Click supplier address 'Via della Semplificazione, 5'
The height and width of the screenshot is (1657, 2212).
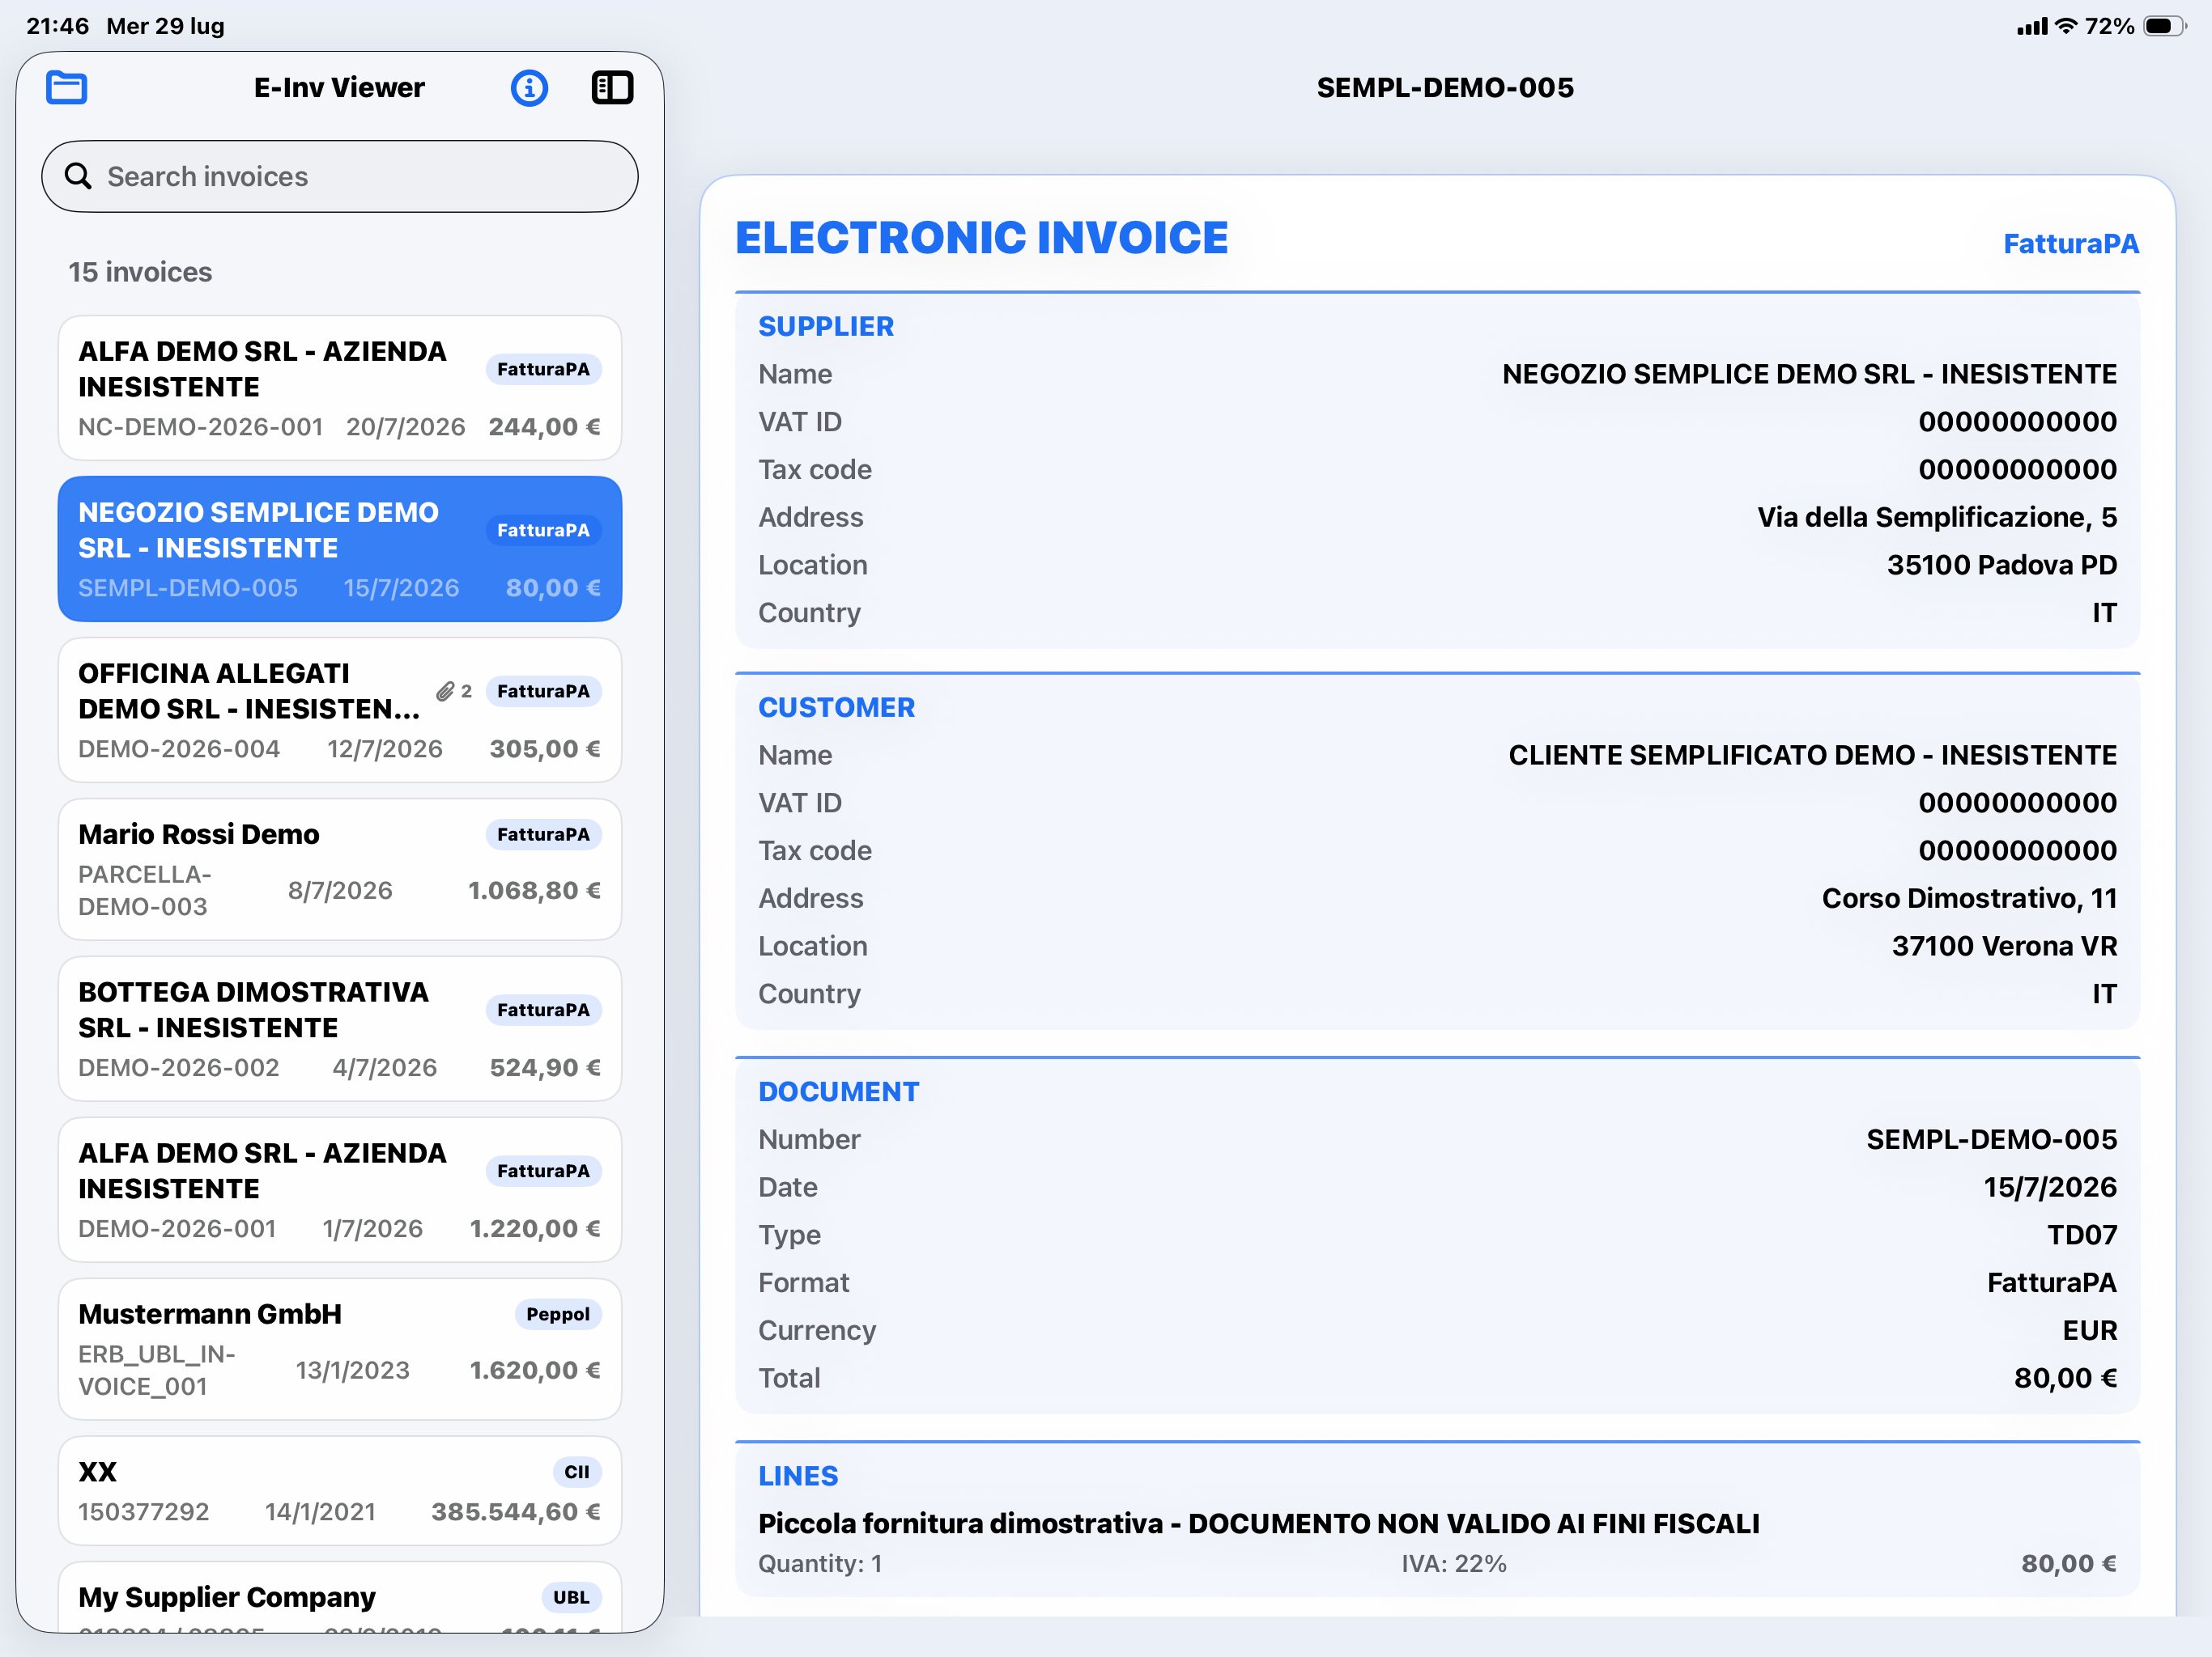click(1937, 517)
